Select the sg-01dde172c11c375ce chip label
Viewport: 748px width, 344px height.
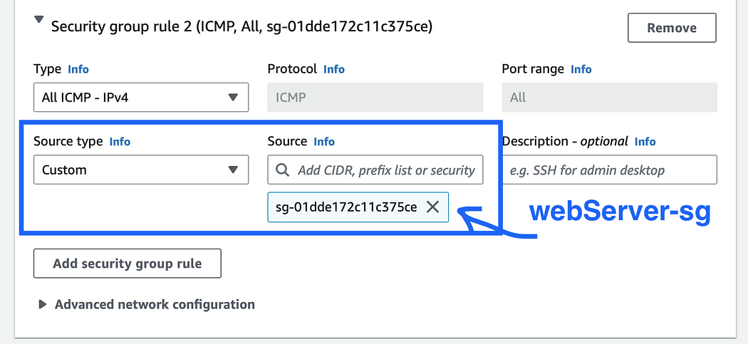[x=346, y=207]
